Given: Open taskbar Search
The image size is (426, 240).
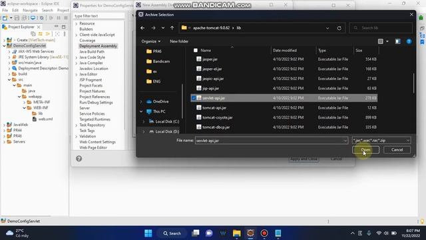Looking at the screenshot, I should 172,233.
